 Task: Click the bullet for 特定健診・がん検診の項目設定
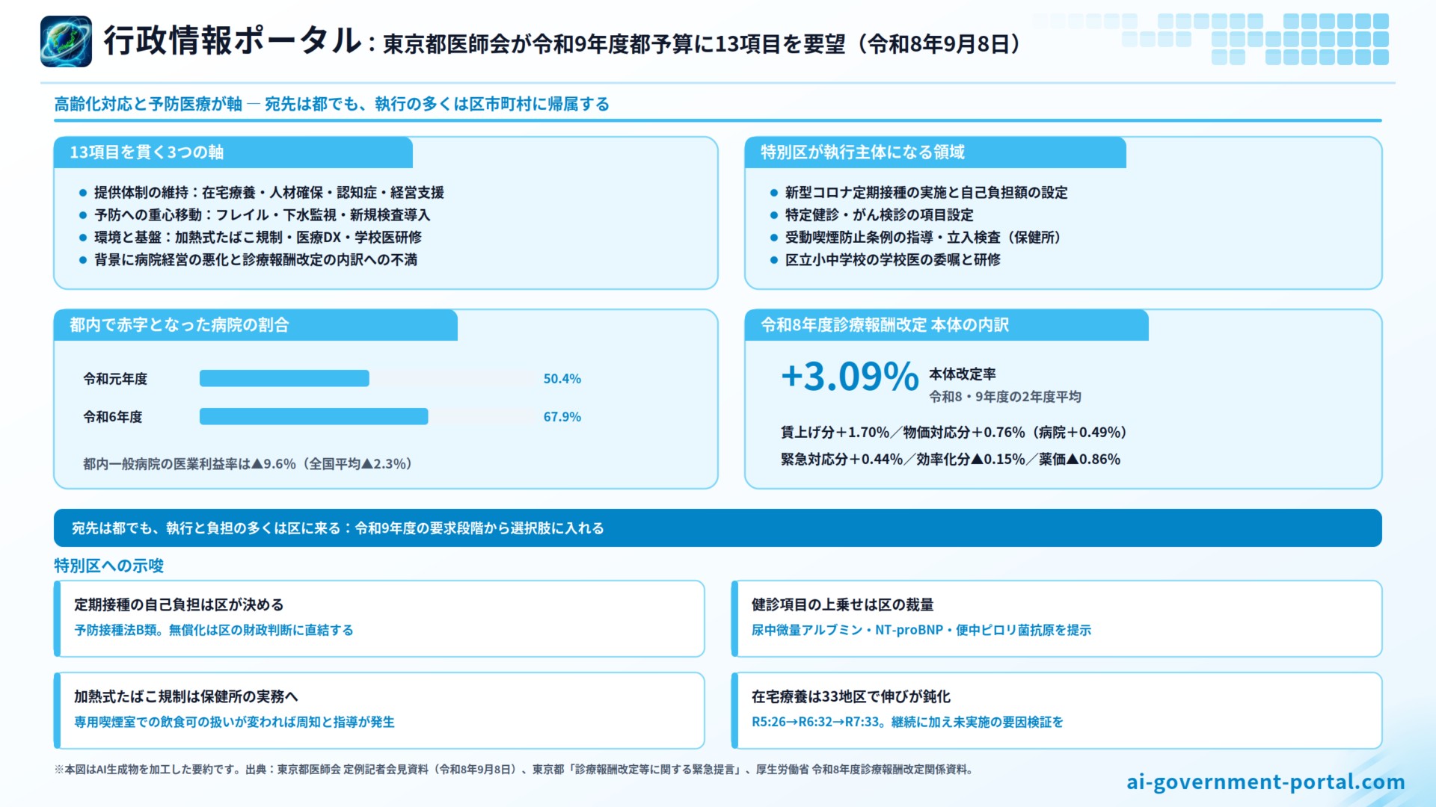pos(774,215)
